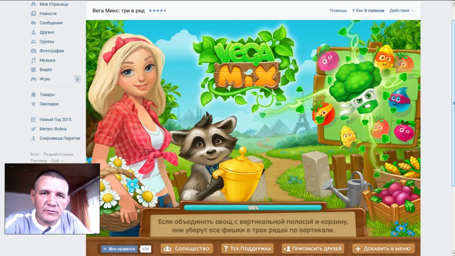Expand the Ещё footer menu
This screenshot has width=455, height=256.
57,161
